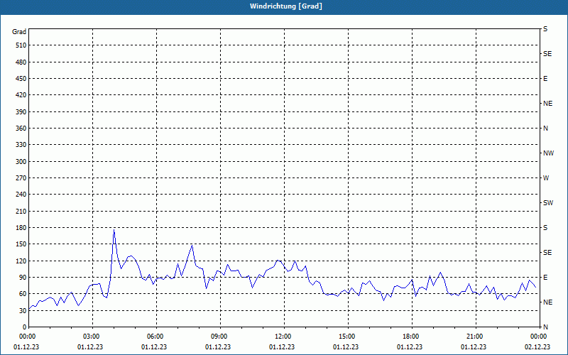Viewport: 568px width, 355px height.
Task: Click the 00:00 02.12.23 end label
Action: pyautogui.click(x=537, y=343)
